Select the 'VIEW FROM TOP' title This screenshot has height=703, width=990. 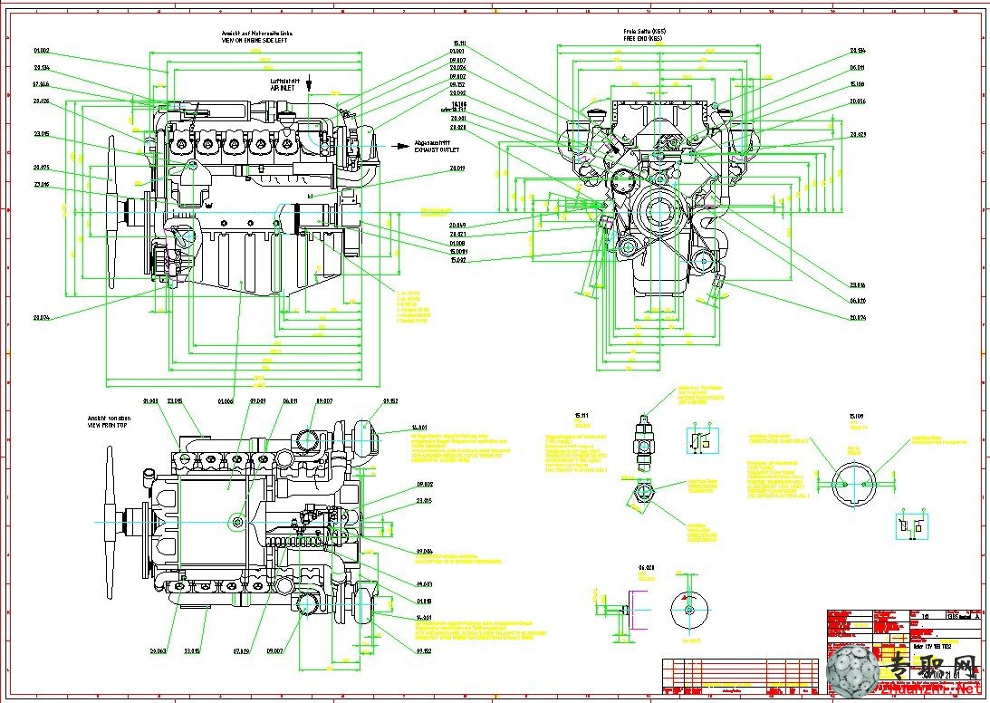tap(110, 427)
